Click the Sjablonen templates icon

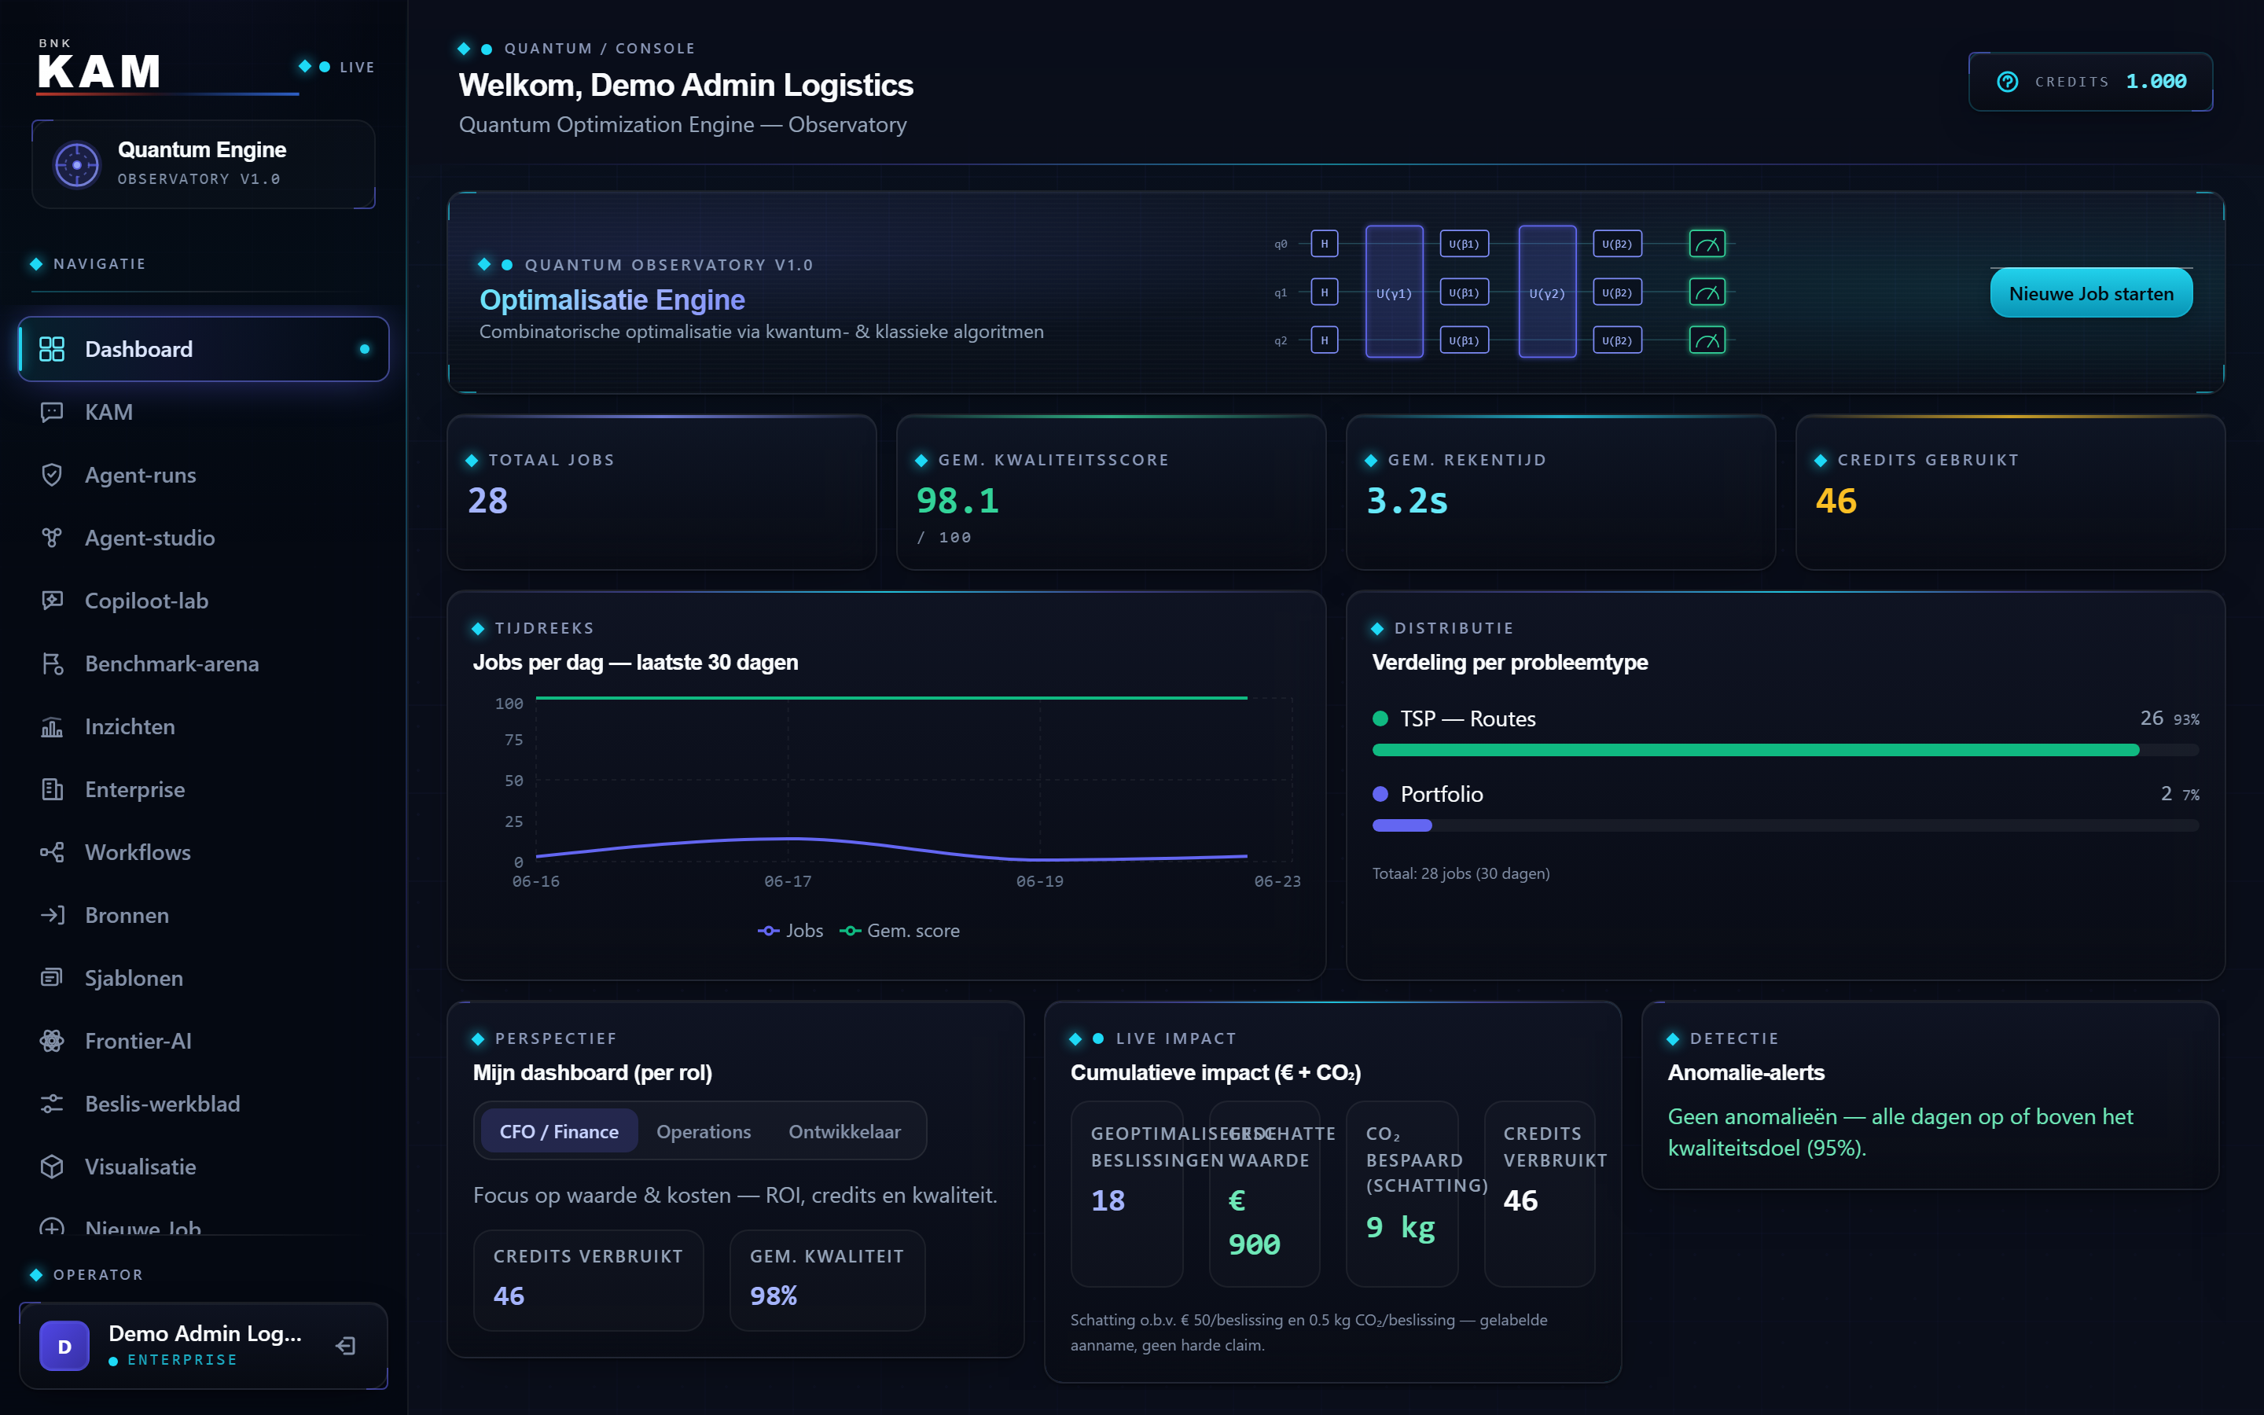51,977
